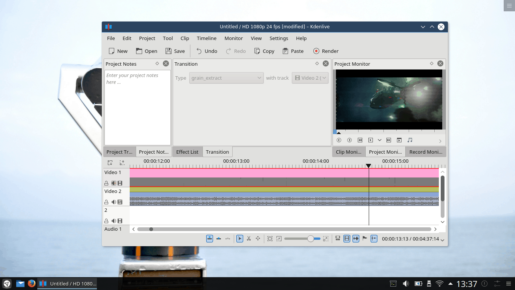The image size is (515, 290).
Task: Set overwrite timeline edit mode
Action: (x=219, y=239)
